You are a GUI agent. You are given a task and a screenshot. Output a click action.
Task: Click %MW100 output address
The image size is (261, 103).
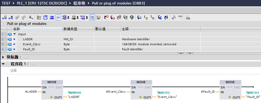click(x=75, y=93)
